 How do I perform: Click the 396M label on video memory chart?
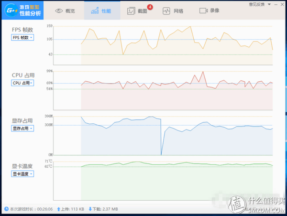pos(49,116)
